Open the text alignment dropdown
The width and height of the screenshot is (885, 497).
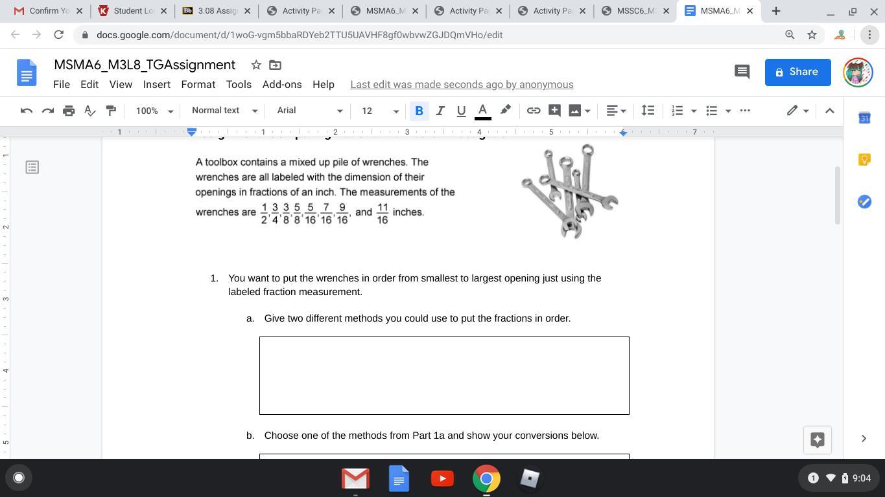pyautogui.click(x=616, y=111)
